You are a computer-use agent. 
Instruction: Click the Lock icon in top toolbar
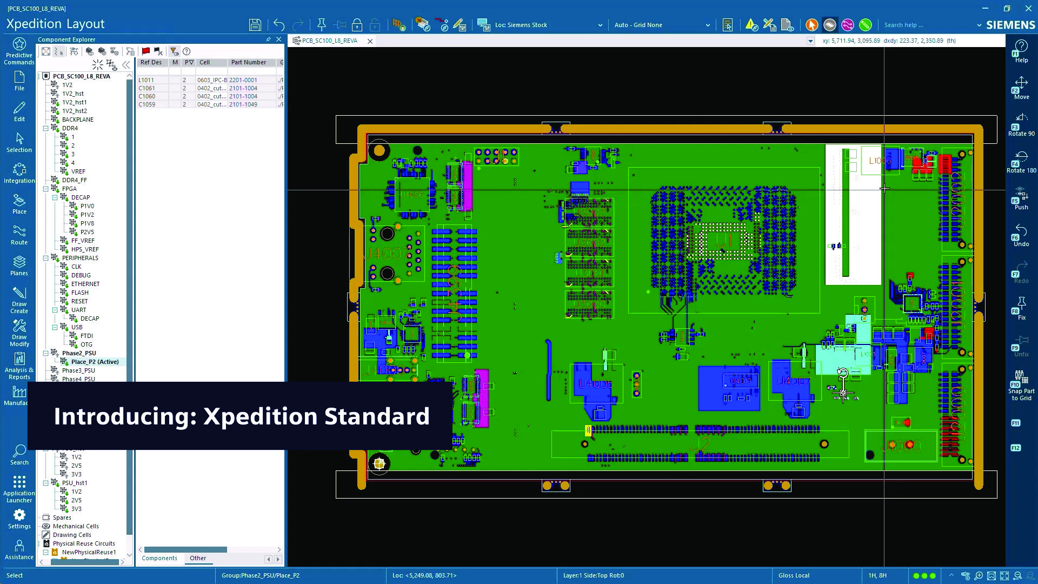[x=357, y=25]
